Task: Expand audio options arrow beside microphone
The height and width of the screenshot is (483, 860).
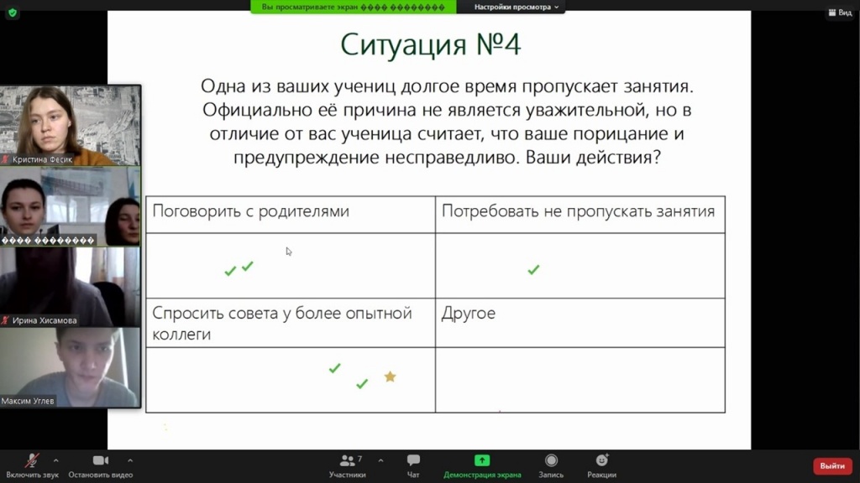Action: click(x=55, y=460)
